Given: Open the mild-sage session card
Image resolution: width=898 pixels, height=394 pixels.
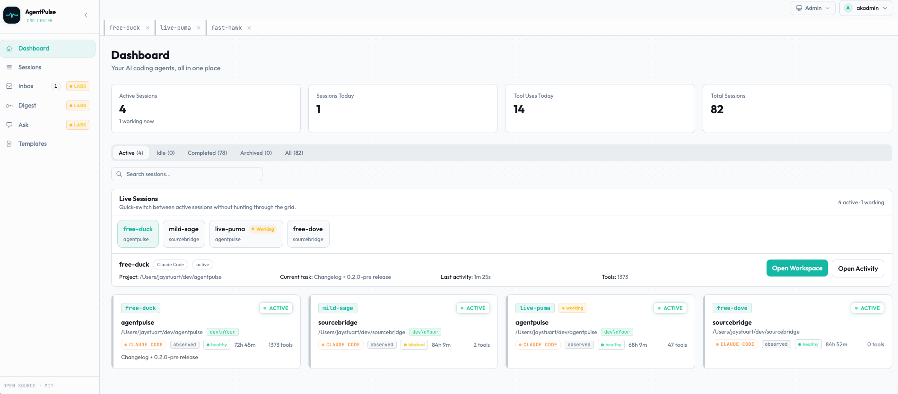Looking at the screenshot, I should click(x=403, y=332).
